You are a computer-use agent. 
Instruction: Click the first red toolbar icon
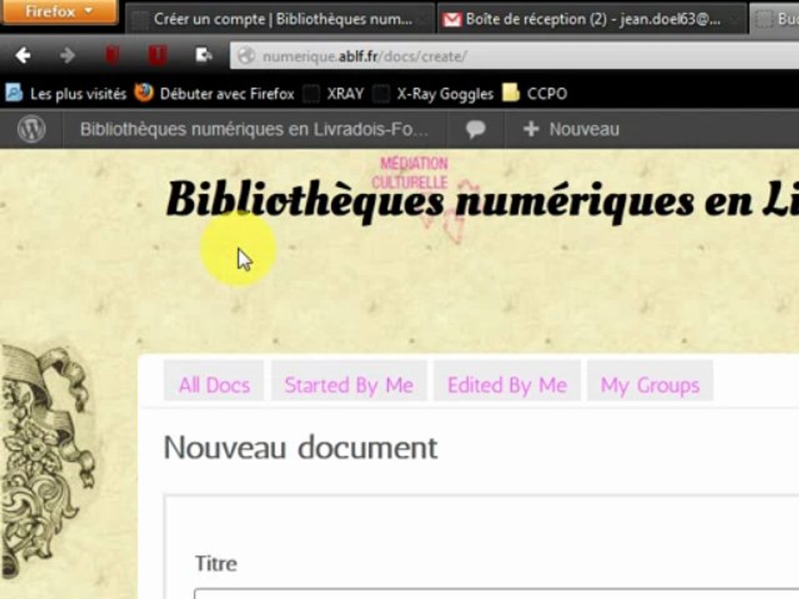pos(112,55)
